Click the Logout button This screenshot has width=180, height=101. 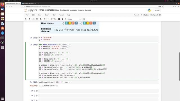157,10
